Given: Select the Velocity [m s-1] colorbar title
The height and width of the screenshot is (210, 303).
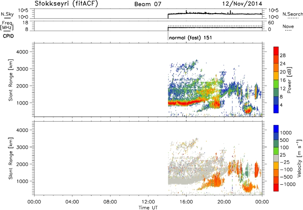Looking at the screenshot, I should (299, 158).
